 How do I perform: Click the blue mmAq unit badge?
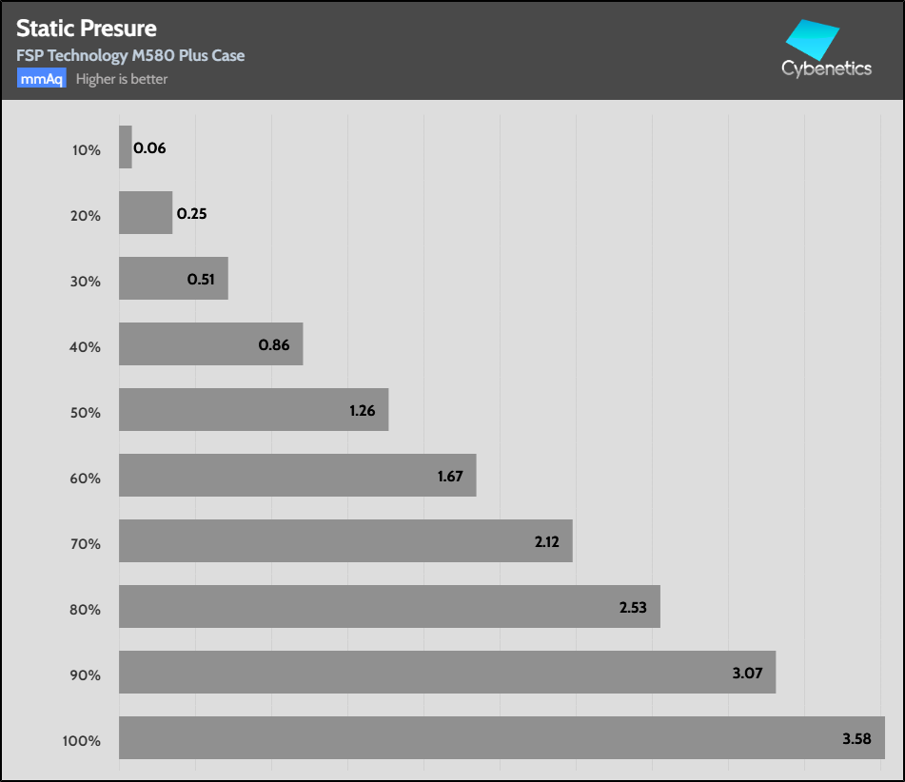click(41, 79)
